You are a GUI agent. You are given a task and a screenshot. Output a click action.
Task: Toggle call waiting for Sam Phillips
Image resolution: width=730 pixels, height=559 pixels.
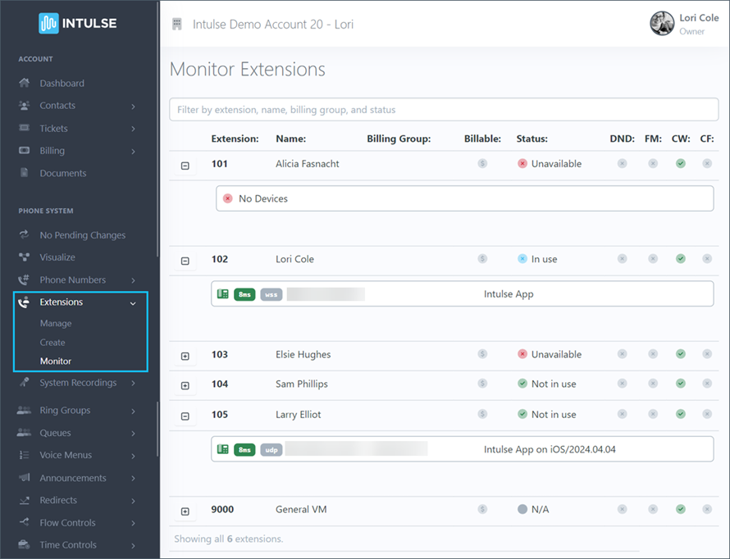coord(681,384)
